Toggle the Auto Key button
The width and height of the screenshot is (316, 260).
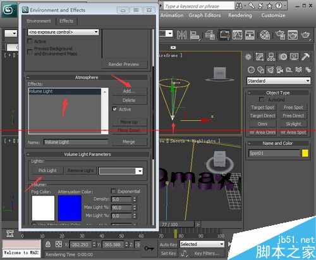click(x=169, y=244)
